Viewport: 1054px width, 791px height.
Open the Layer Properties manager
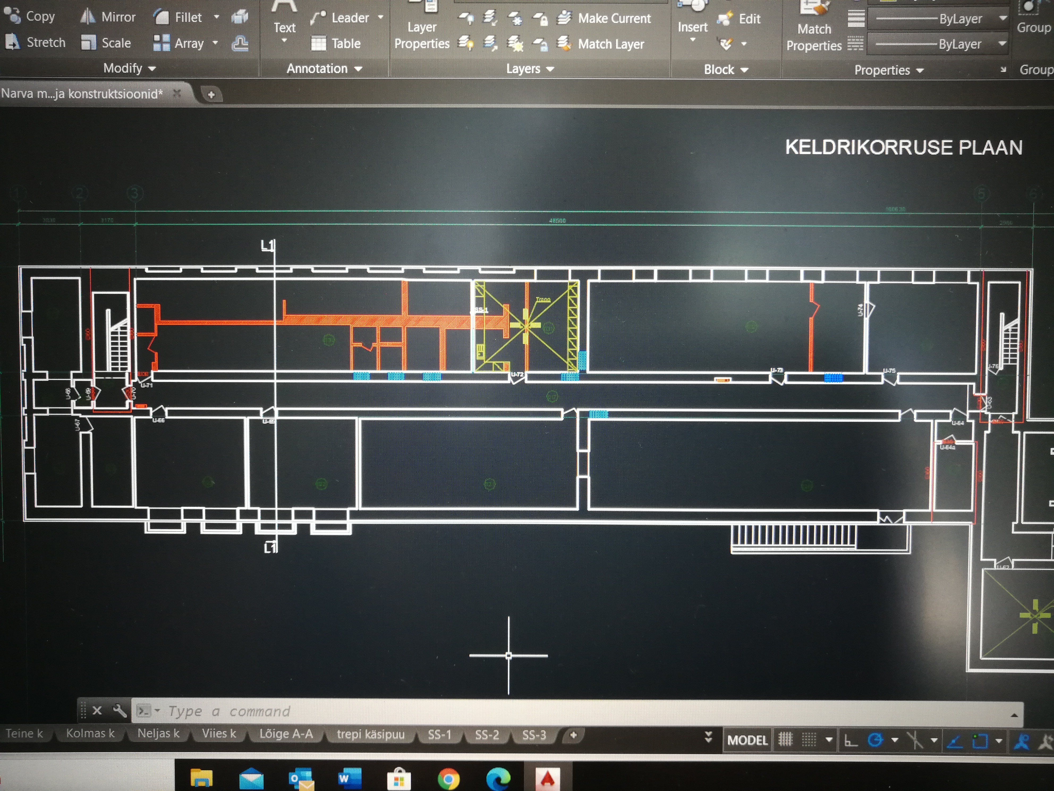coord(422,29)
